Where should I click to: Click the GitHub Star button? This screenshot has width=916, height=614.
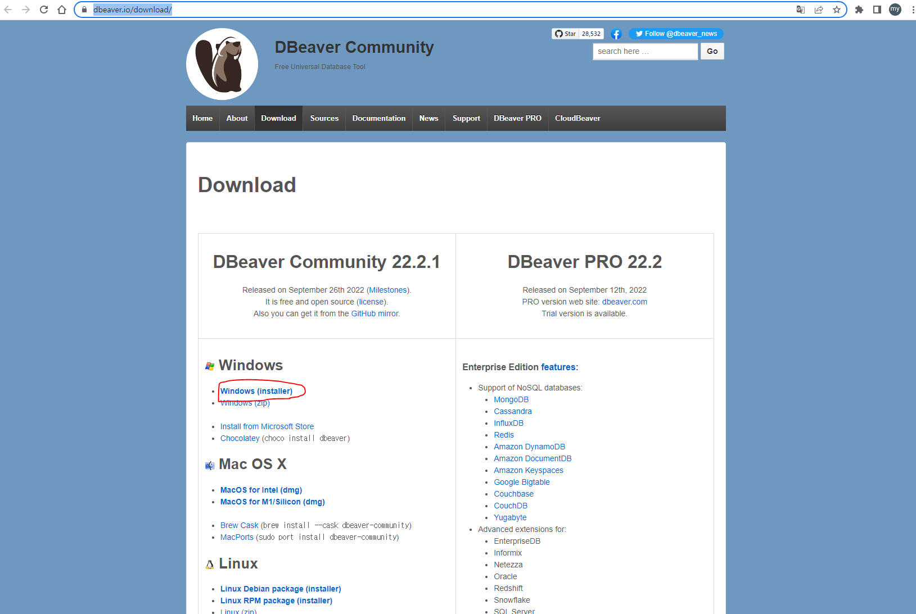565,34
